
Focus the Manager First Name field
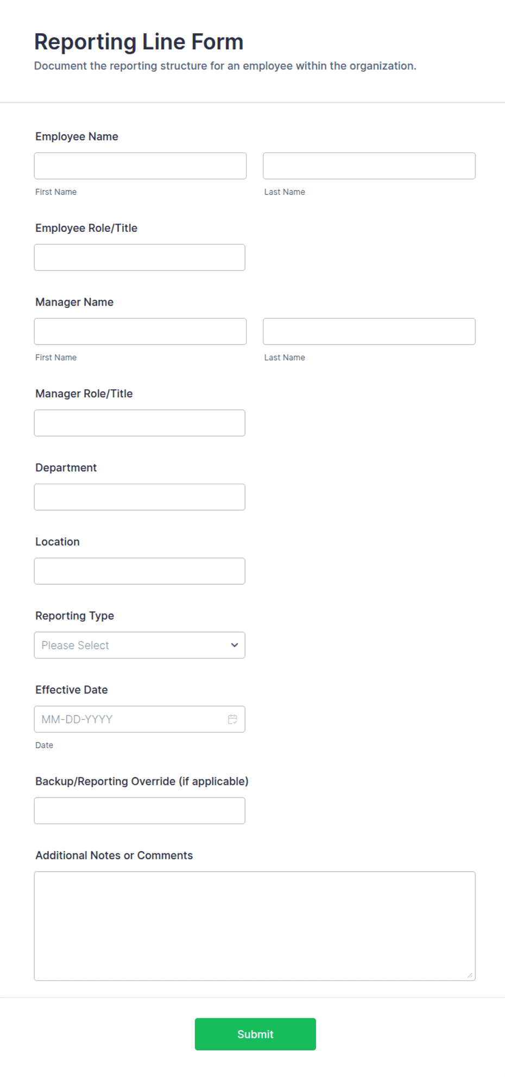click(140, 331)
